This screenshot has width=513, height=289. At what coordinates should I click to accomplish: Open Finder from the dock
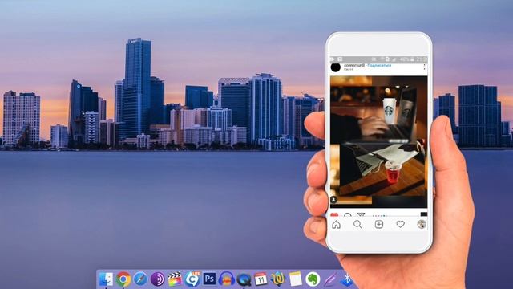106,279
